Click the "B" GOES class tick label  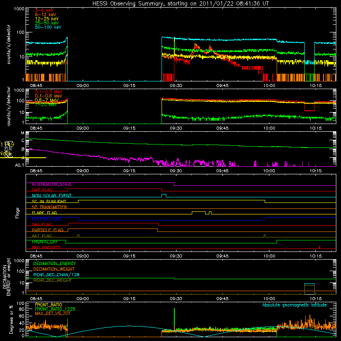(23, 149)
